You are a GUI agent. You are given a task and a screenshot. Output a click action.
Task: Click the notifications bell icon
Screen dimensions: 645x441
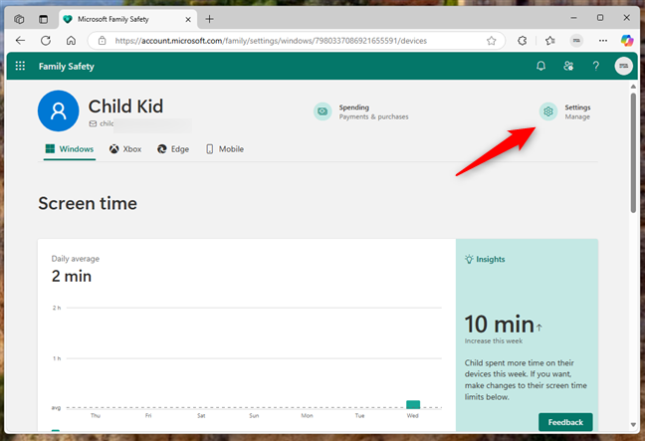pos(541,66)
